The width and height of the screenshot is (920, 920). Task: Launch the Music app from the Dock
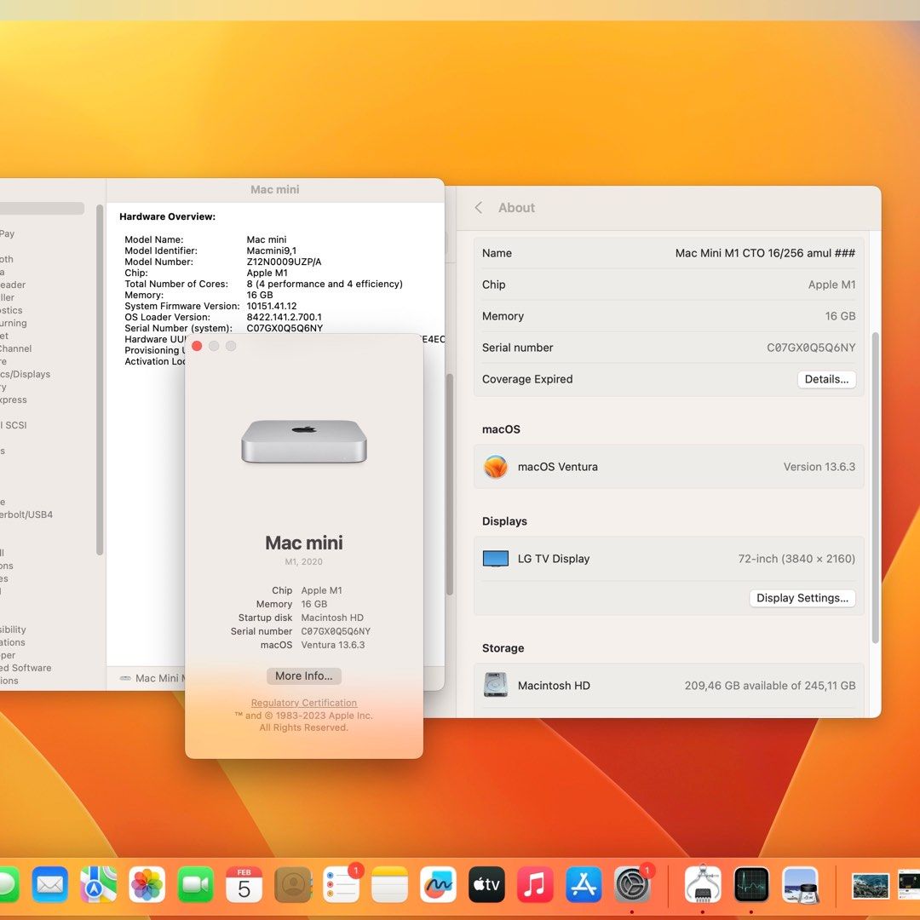tap(535, 884)
